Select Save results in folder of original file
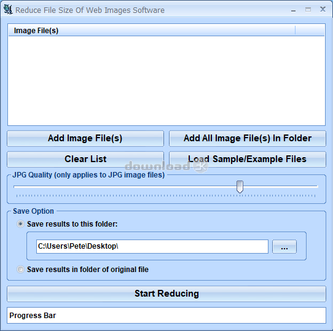This screenshot has width=333, height=331. [21, 270]
